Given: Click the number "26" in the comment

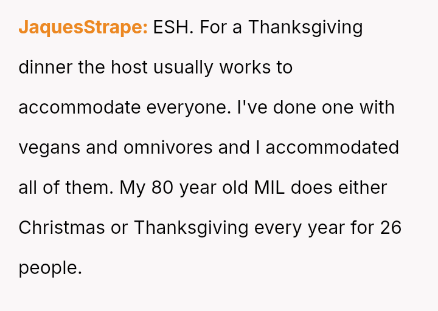Looking at the screenshot, I should [391, 228].
